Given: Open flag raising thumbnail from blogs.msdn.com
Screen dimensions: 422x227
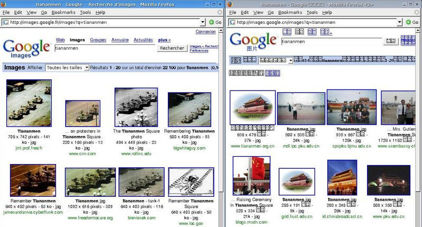Looking at the screenshot, I should coord(252,176).
